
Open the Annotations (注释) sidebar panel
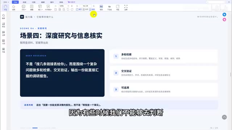tap(4, 34)
